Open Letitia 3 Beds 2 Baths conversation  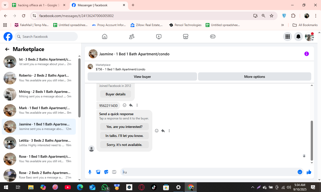39,143
